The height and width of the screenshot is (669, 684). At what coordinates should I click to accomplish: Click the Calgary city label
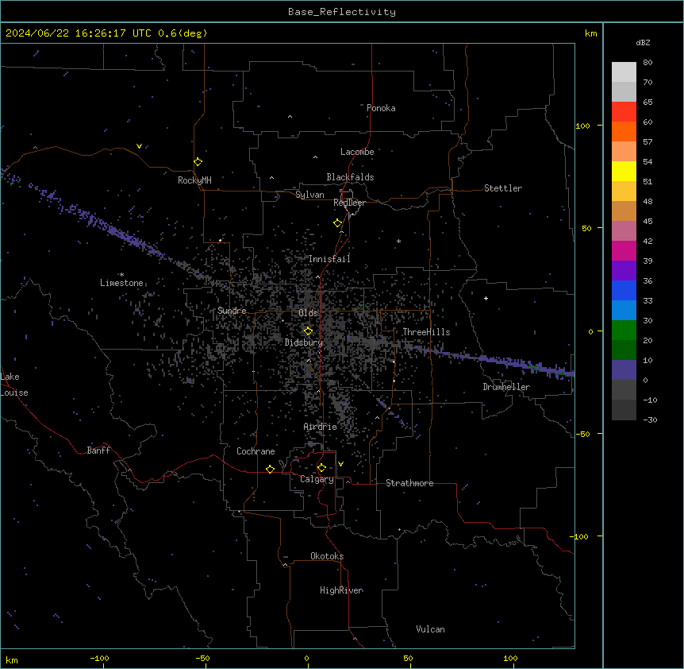point(317,479)
